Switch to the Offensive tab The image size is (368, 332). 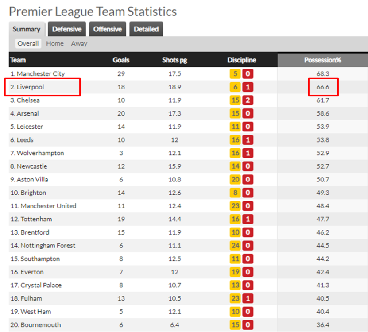108,29
